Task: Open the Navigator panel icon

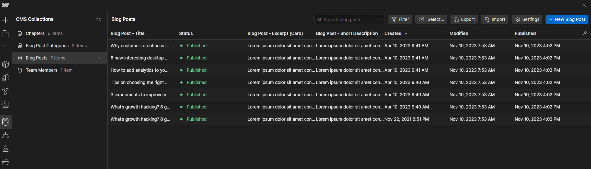Action: click(6, 47)
